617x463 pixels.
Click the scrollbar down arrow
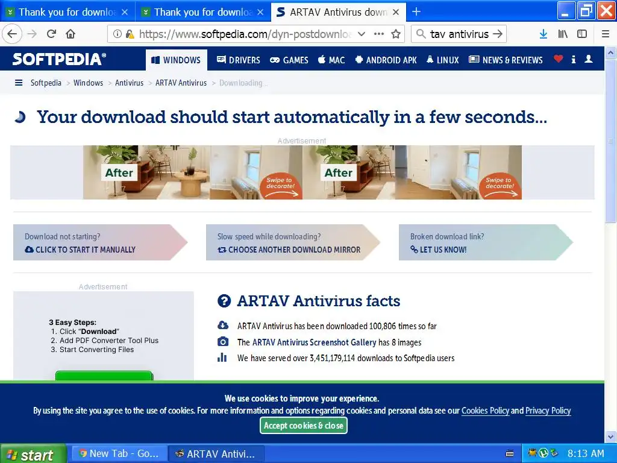[x=611, y=436]
